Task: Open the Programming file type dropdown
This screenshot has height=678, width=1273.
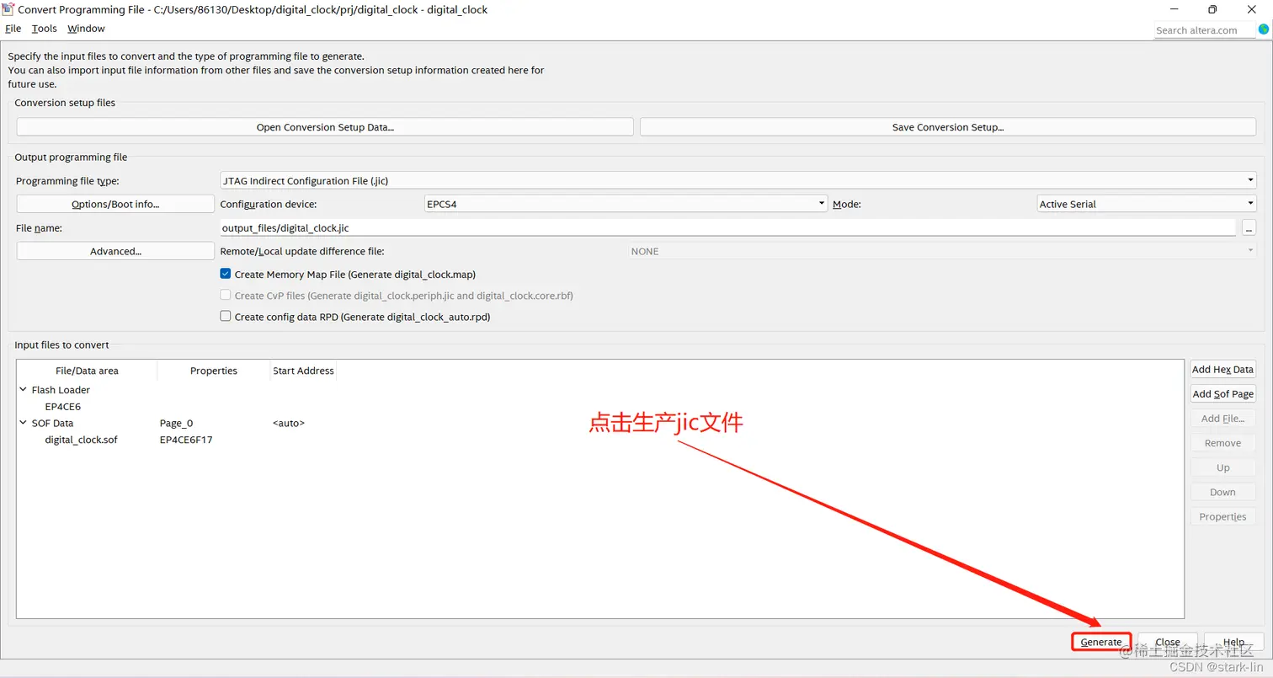Action: (x=738, y=180)
